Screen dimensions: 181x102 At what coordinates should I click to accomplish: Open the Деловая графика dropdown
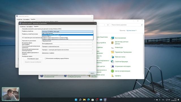[x=68, y=53]
